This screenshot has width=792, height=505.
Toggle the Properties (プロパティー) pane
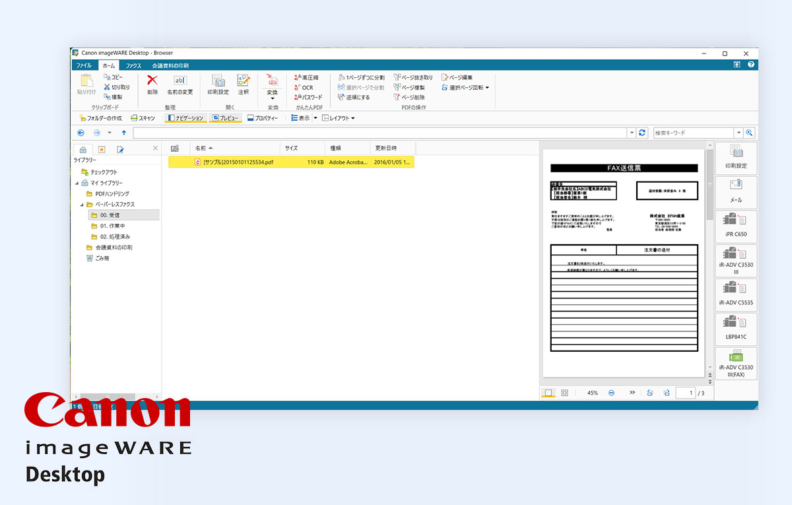pos(262,118)
